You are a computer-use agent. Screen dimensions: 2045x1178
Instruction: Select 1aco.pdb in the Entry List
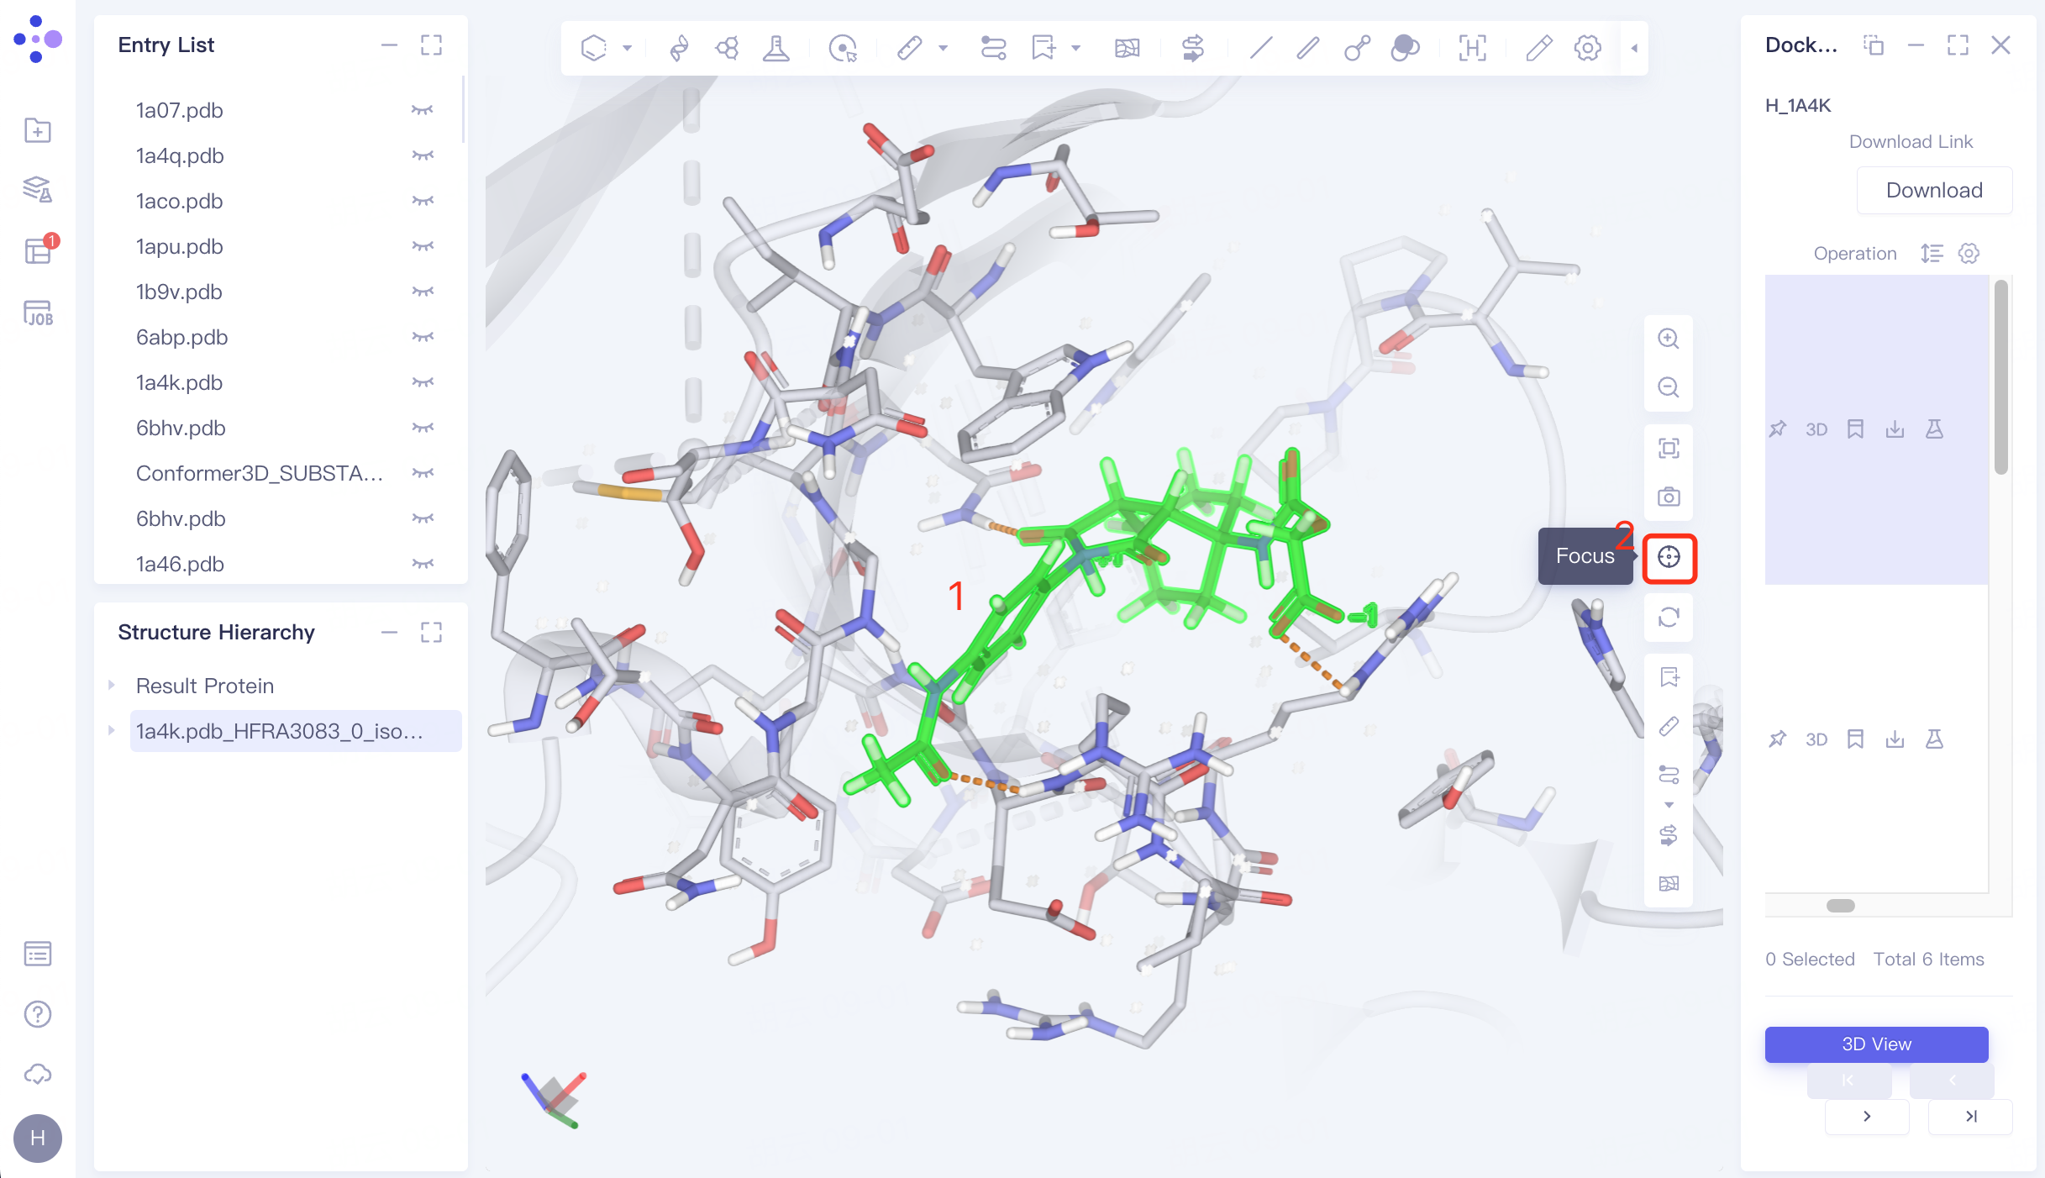(x=179, y=201)
